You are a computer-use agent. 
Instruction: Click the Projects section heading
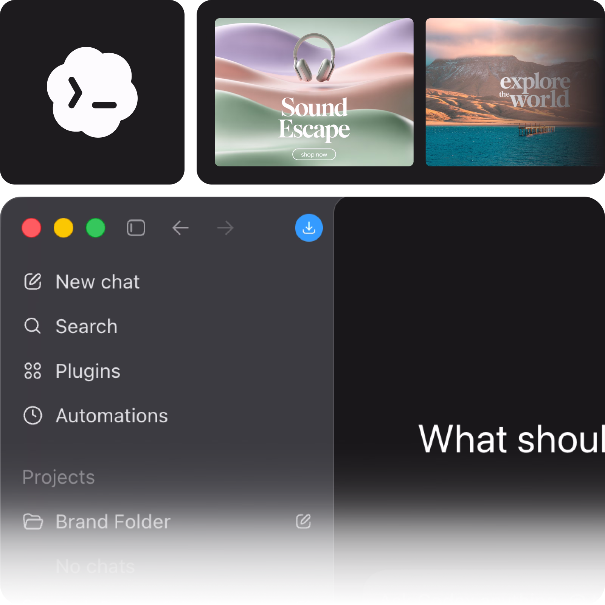(x=59, y=477)
